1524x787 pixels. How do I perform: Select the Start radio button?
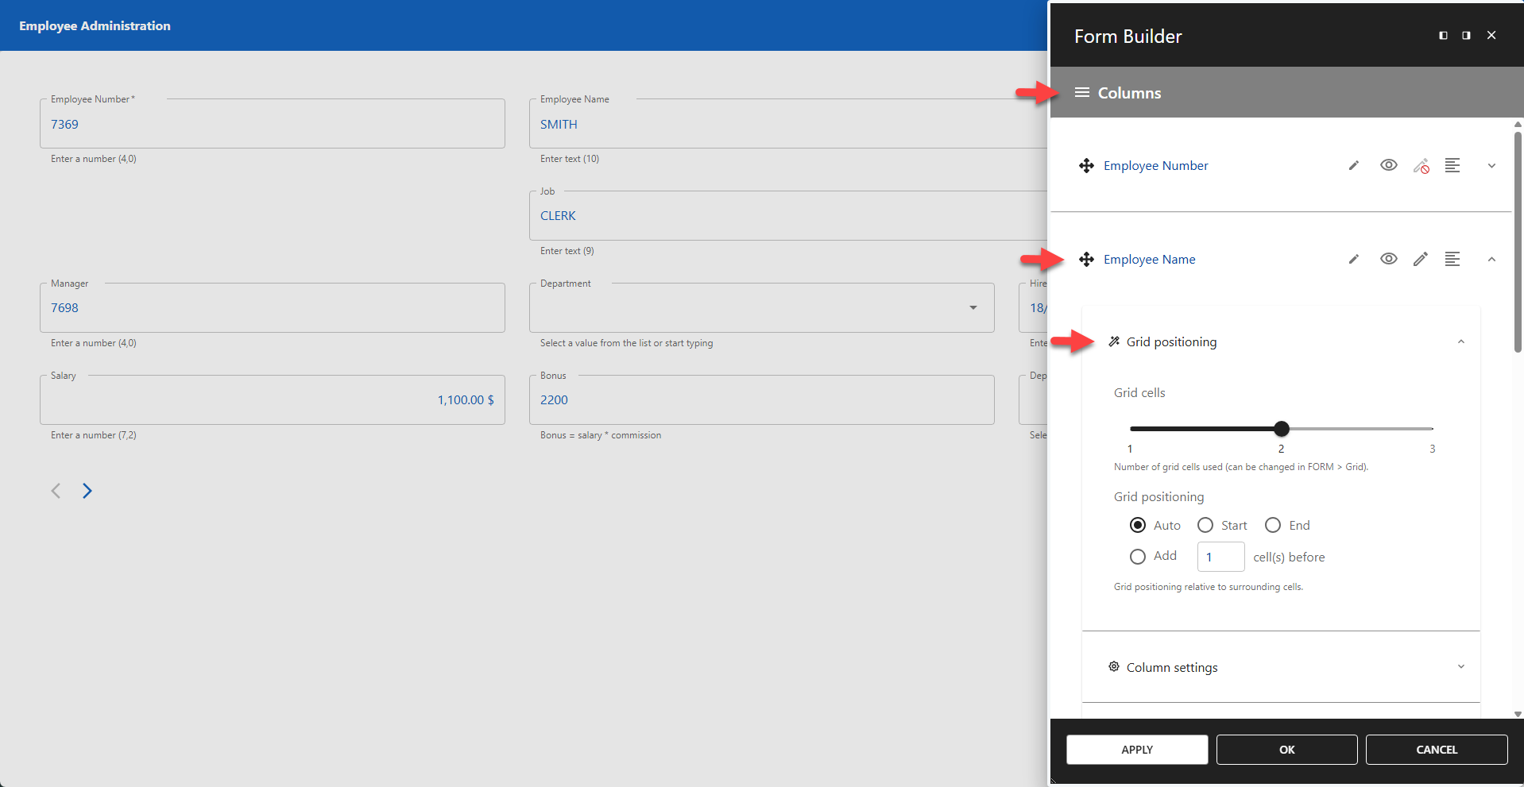pos(1205,525)
